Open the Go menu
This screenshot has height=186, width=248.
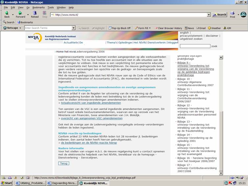click(x=28, y=8)
